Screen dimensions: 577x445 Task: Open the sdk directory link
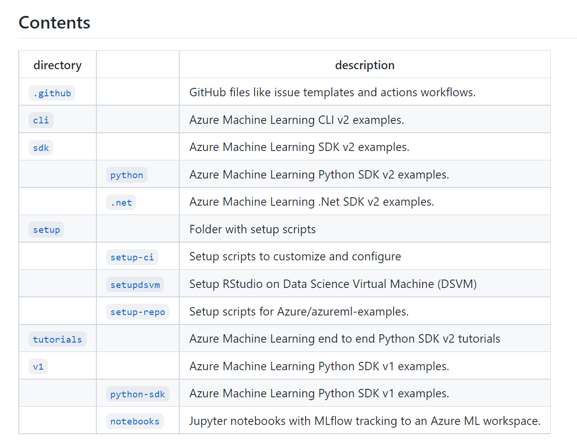click(41, 148)
